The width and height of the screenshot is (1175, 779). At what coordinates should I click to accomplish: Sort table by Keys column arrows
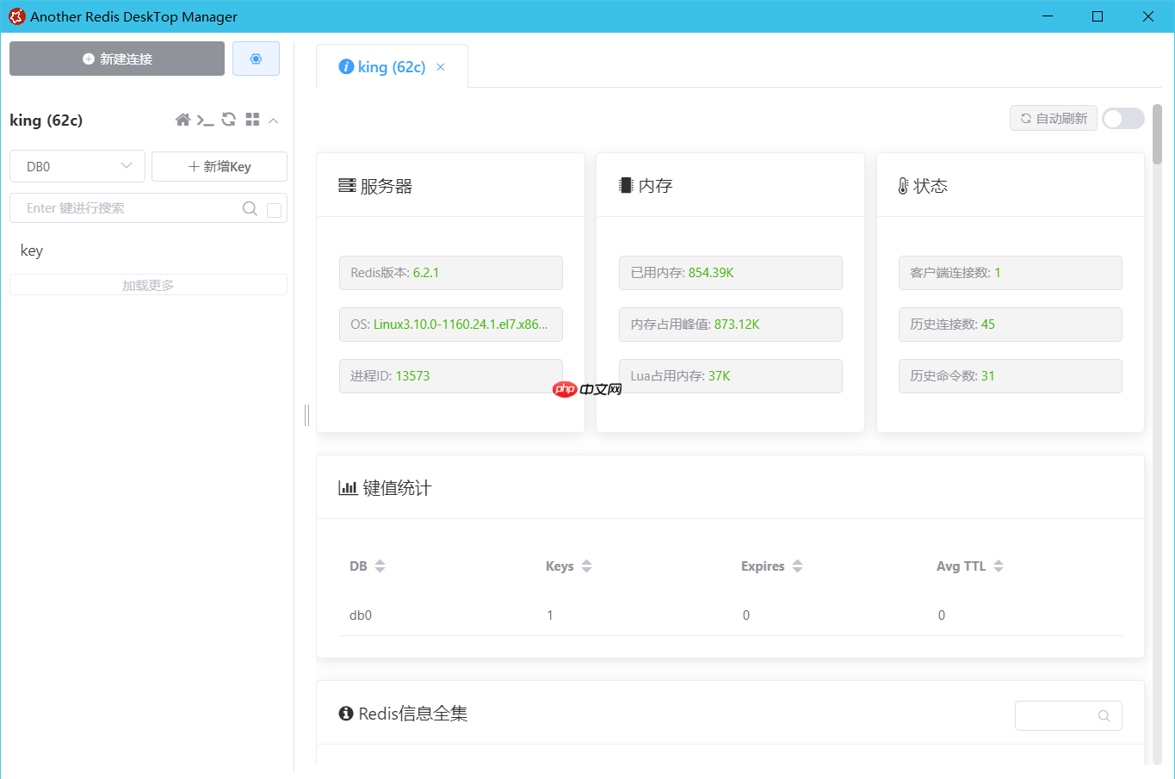coord(586,566)
